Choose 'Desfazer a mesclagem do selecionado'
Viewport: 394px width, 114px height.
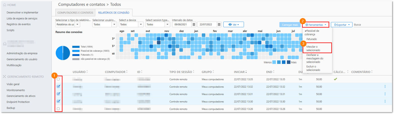(x=317, y=58)
